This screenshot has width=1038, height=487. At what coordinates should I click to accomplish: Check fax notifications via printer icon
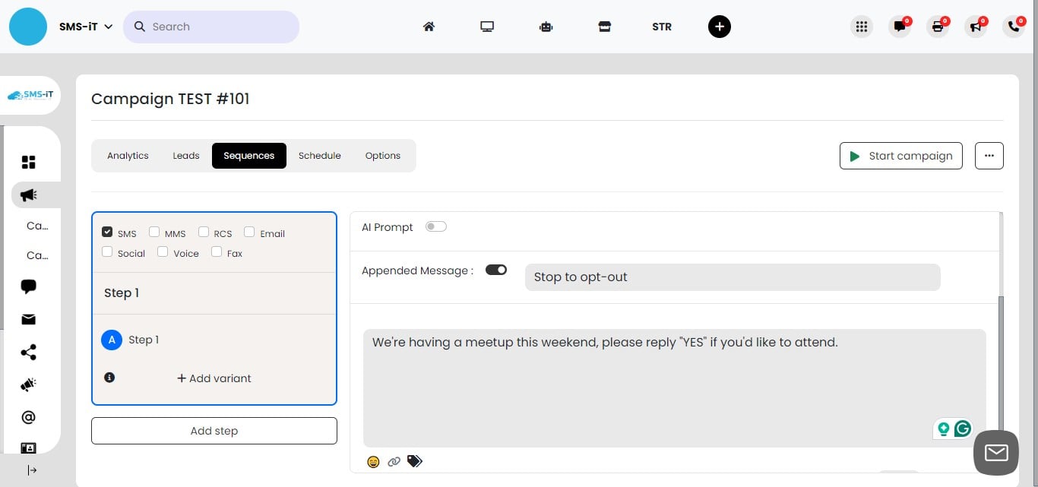pyautogui.click(x=938, y=26)
